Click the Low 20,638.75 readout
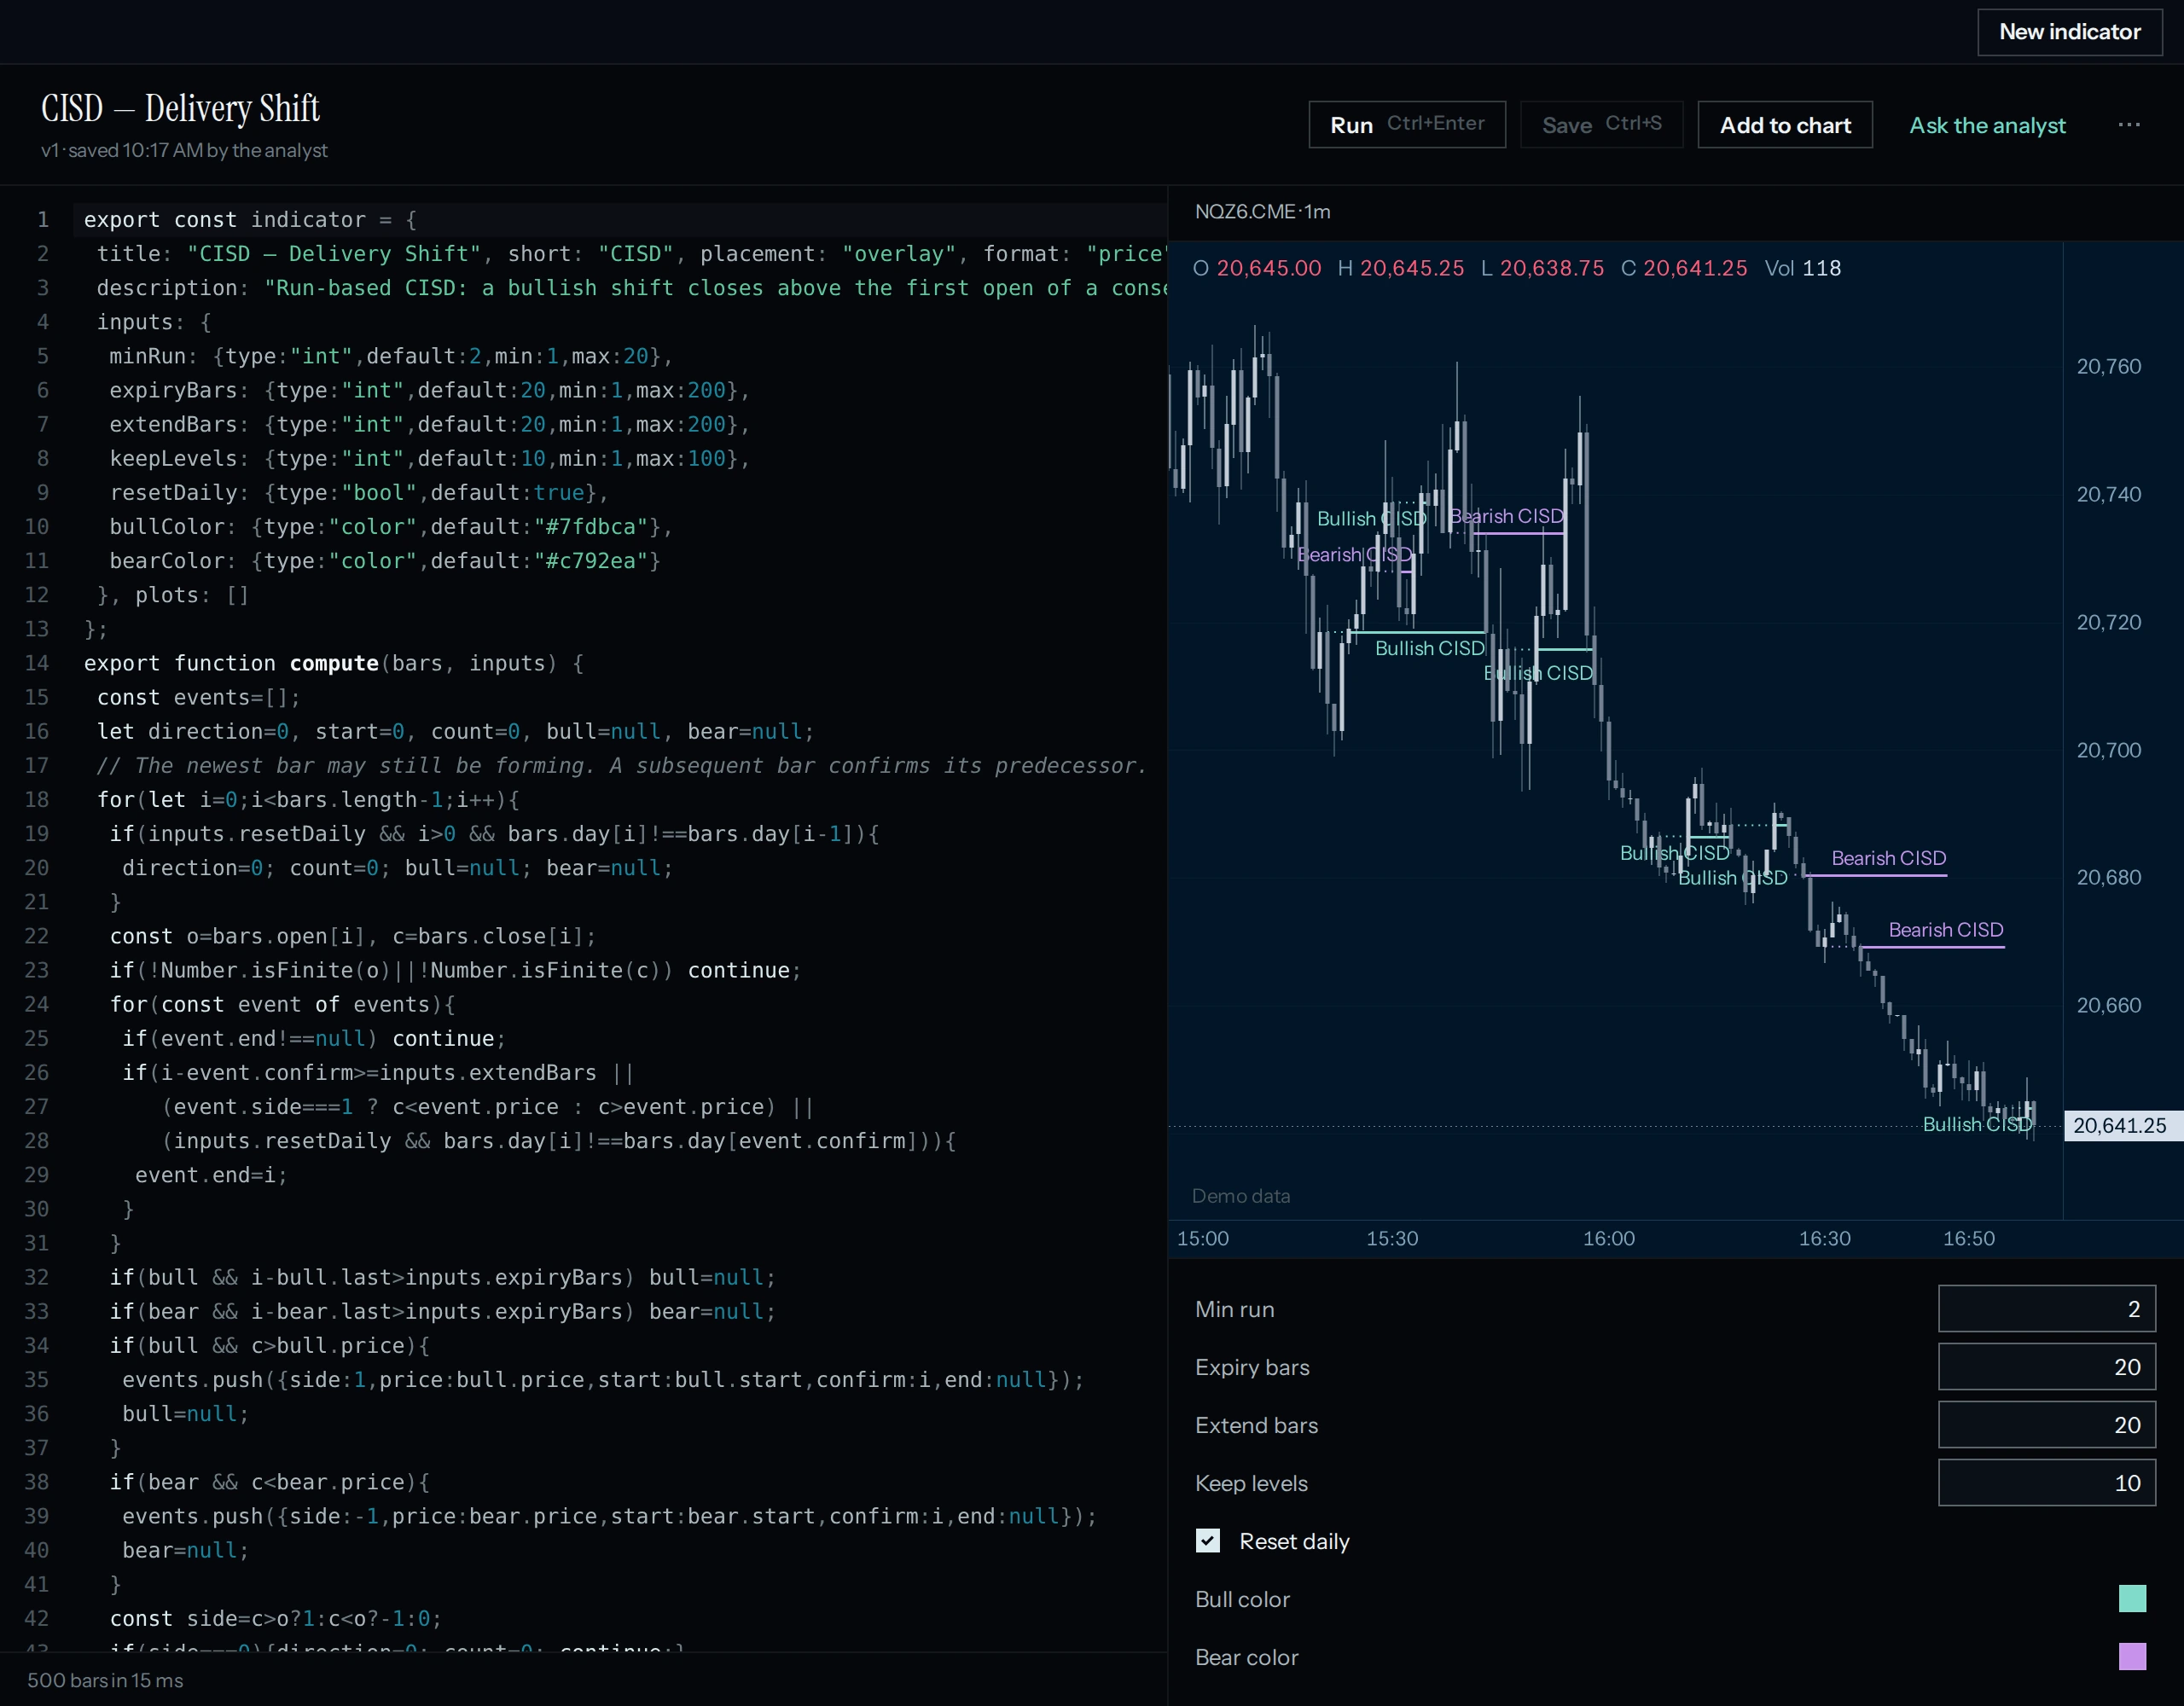The width and height of the screenshot is (2184, 1706). pos(1542,268)
